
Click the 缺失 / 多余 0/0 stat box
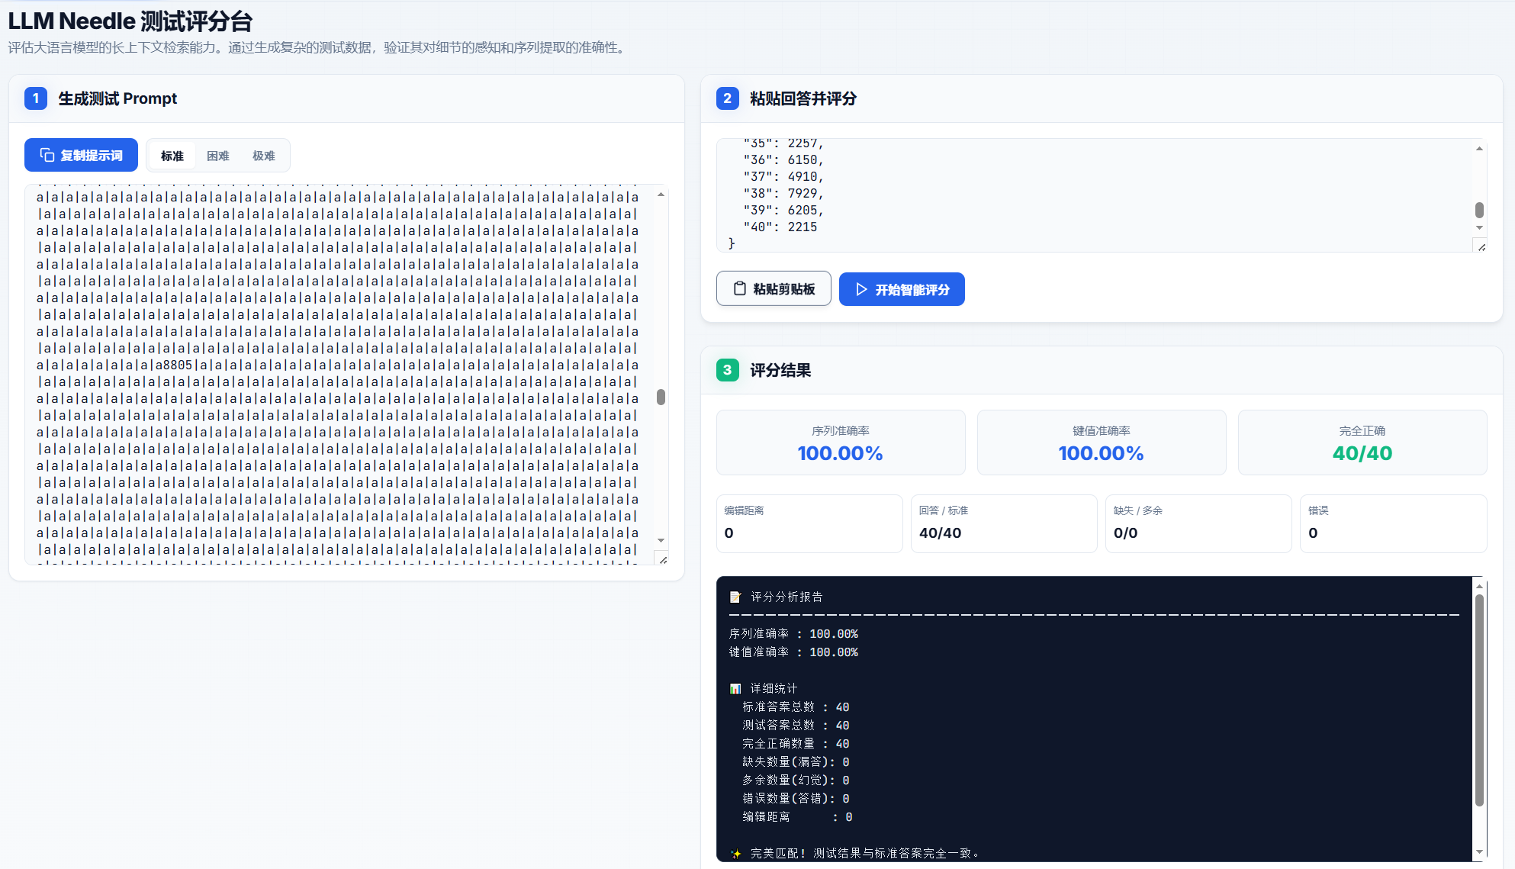click(1198, 523)
